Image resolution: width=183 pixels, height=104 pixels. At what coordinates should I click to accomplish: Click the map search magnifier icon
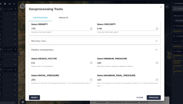(22, 6)
